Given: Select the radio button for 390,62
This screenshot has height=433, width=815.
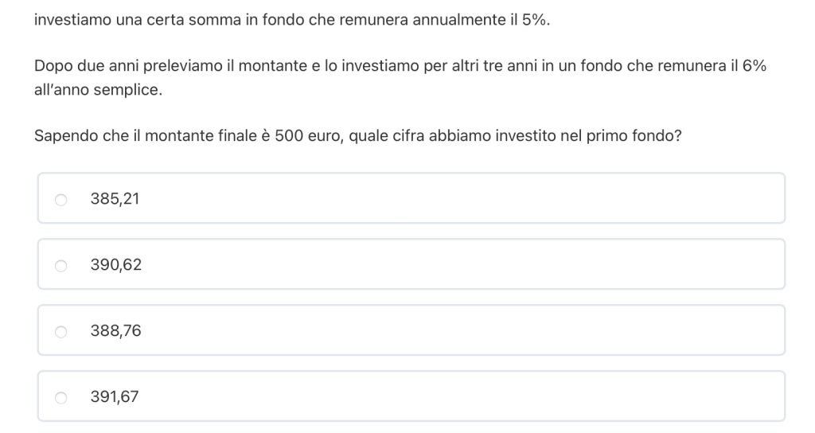Looking at the screenshot, I should (x=60, y=266).
